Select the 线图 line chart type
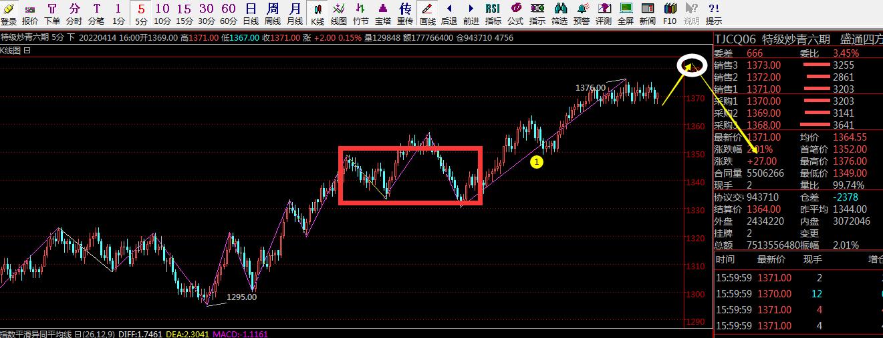The image size is (883, 338). pos(339,13)
